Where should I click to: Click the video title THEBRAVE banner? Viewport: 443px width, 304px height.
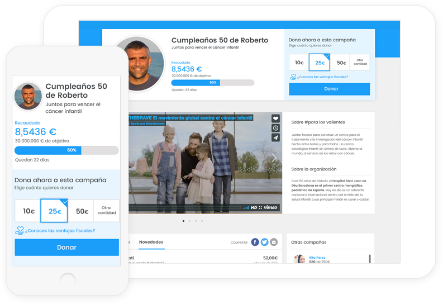[190, 117]
